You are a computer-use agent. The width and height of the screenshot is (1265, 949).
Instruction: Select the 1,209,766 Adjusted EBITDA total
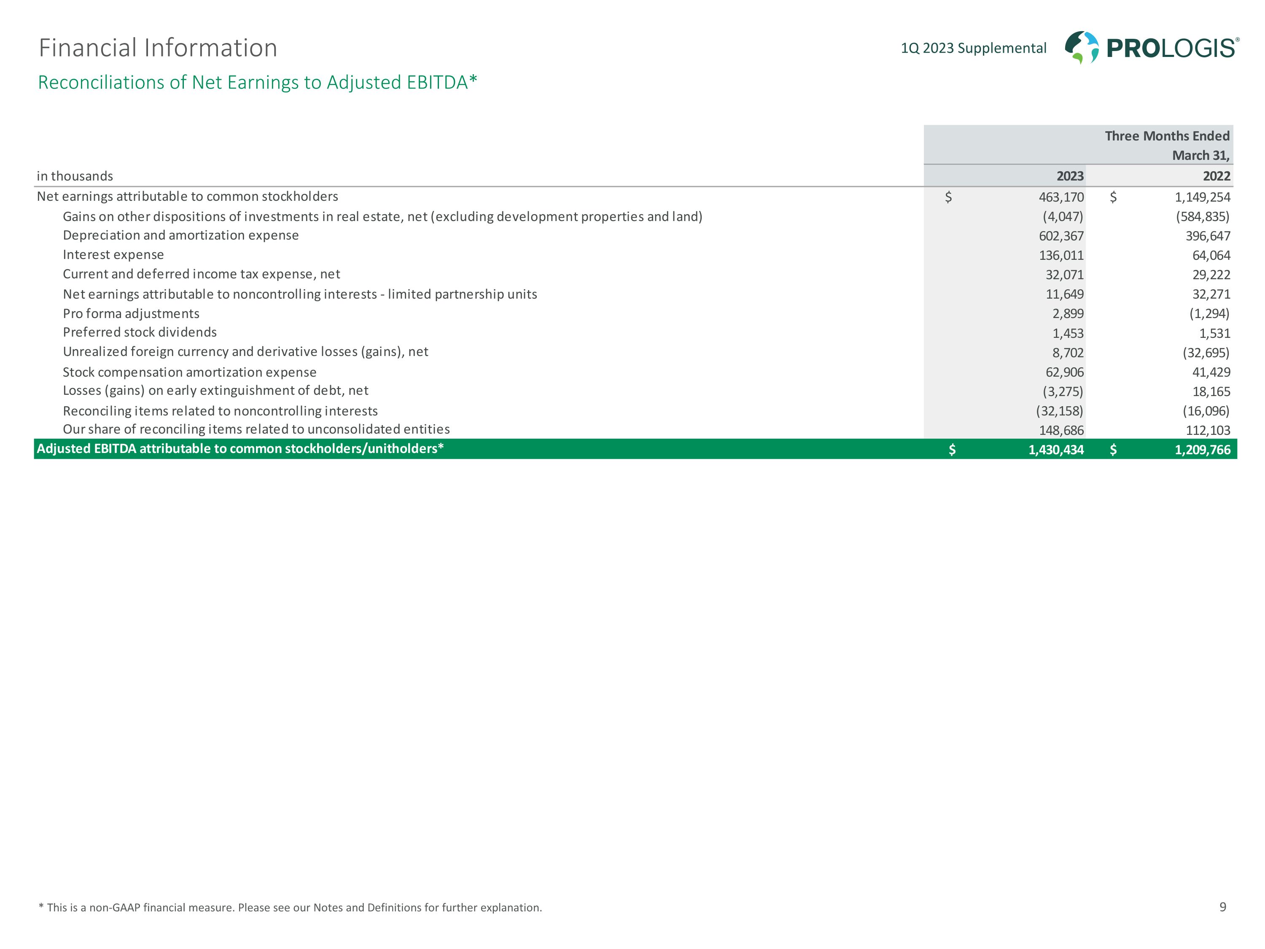pos(1202,450)
